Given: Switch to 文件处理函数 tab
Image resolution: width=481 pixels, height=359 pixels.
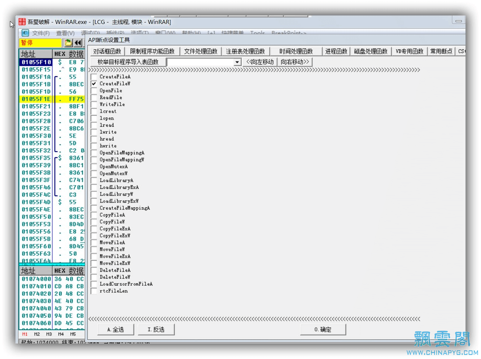Looking at the screenshot, I should tap(201, 51).
